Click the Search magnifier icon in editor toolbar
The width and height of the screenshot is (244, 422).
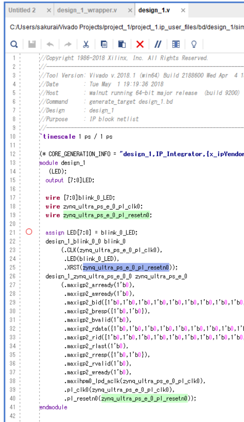[14, 44]
